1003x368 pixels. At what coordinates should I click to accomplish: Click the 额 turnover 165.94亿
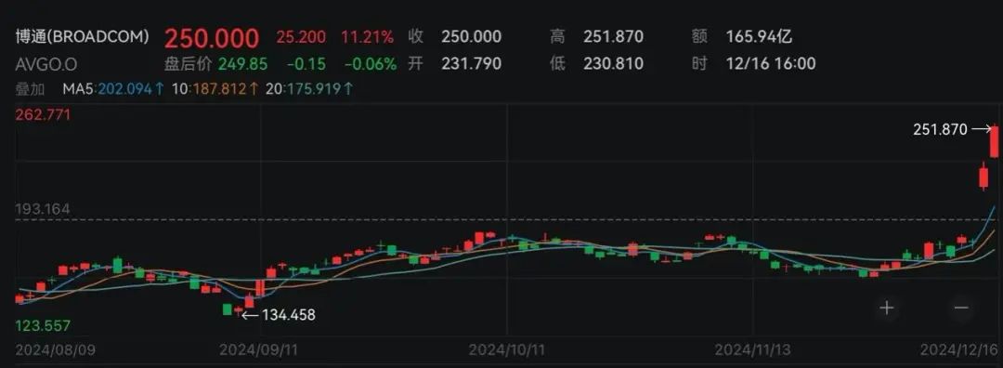click(x=760, y=36)
